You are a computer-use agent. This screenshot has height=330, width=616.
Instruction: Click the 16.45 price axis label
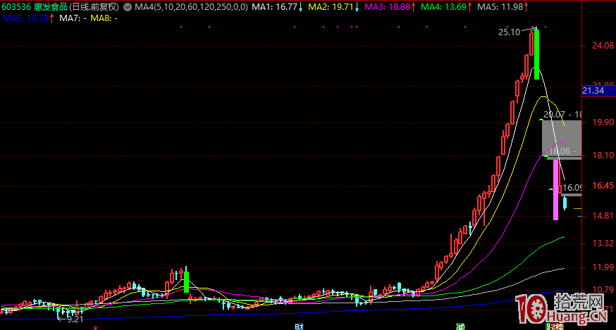(x=603, y=186)
